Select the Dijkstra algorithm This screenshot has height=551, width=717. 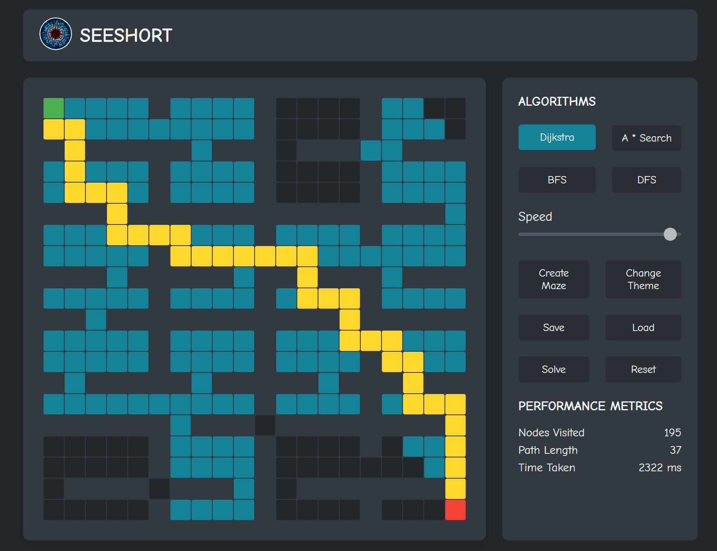pyautogui.click(x=557, y=137)
